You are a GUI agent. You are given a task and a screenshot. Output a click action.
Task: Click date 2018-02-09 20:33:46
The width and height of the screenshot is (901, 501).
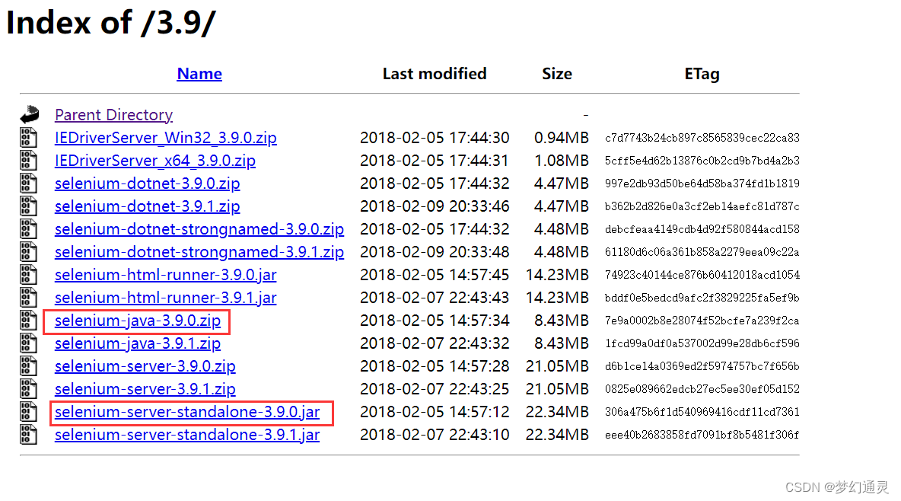pyautogui.click(x=435, y=206)
